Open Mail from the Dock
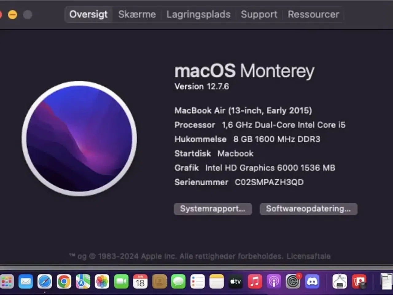393x295 pixels. (25, 281)
